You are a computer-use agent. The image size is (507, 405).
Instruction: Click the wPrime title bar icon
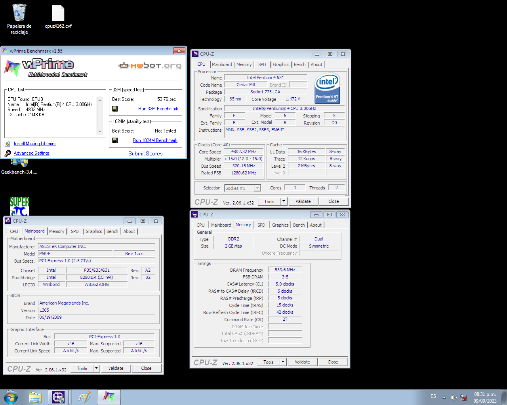(x=5, y=51)
